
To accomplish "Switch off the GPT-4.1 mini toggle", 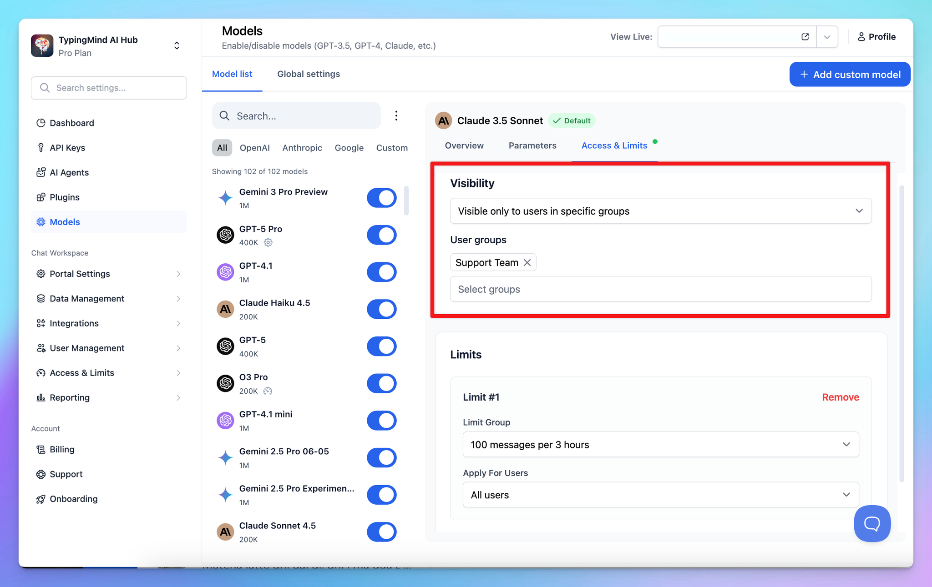I will pos(381,421).
